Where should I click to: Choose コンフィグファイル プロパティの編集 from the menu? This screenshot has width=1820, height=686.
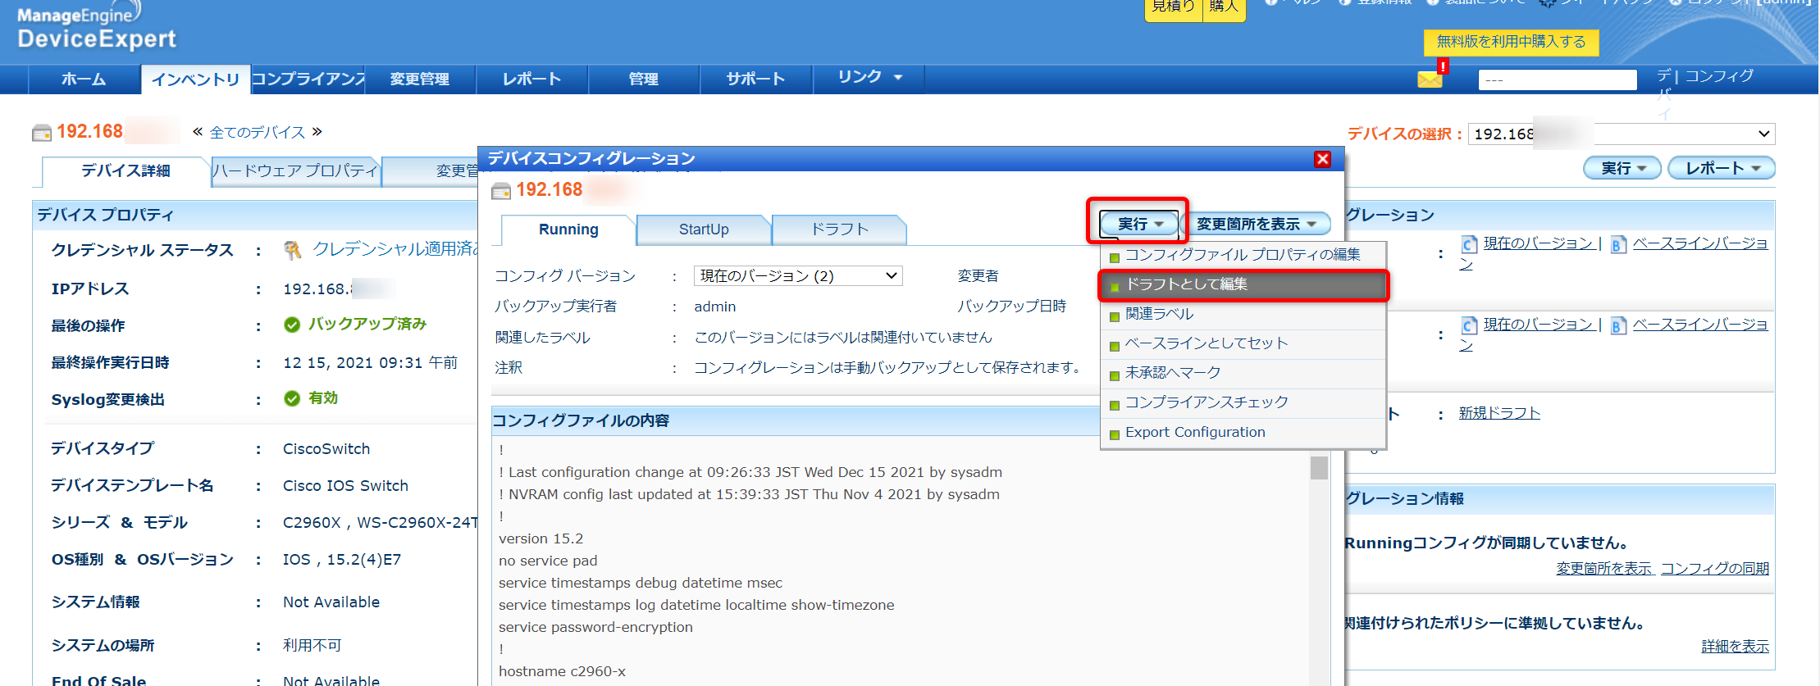[x=1243, y=255]
